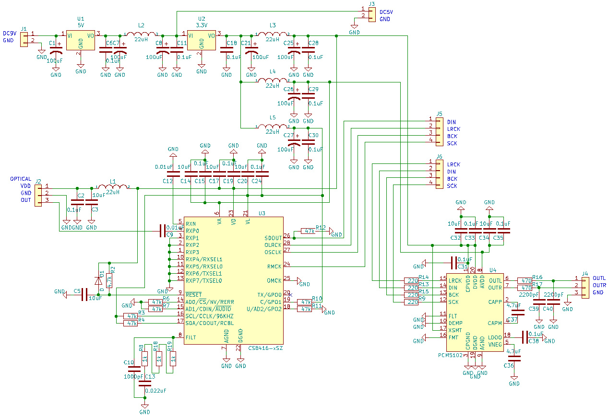
Task: Select the J6 connector symbol
Action: (439, 175)
